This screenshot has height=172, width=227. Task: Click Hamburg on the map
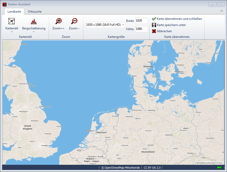click(x=151, y=110)
